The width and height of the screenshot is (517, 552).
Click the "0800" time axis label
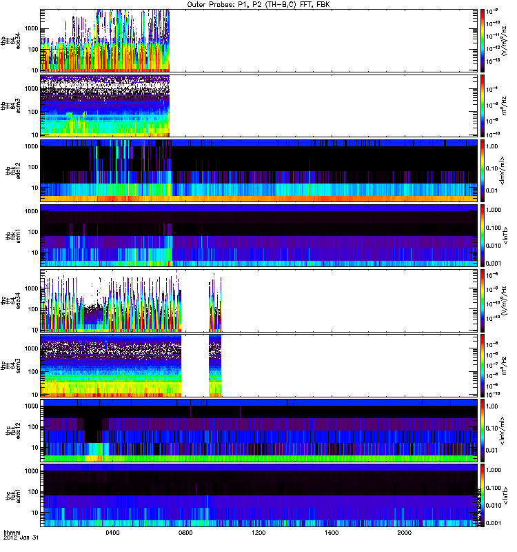[x=185, y=532]
